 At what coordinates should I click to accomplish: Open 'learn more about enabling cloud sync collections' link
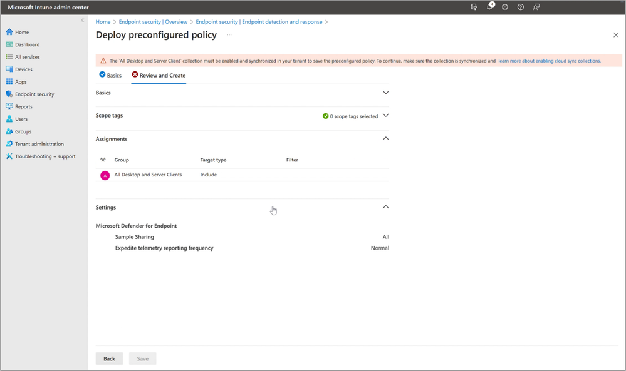pyautogui.click(x=550, y=61)
